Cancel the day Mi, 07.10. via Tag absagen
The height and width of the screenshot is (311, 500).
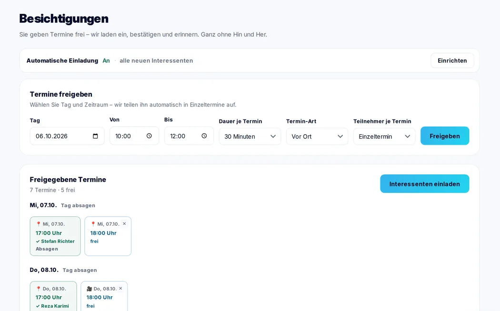[78, 205]
